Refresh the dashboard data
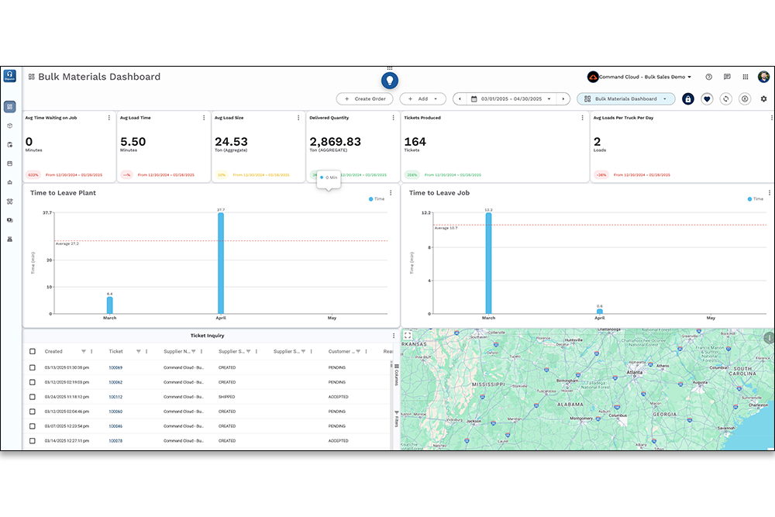 (x=726, y=99)
